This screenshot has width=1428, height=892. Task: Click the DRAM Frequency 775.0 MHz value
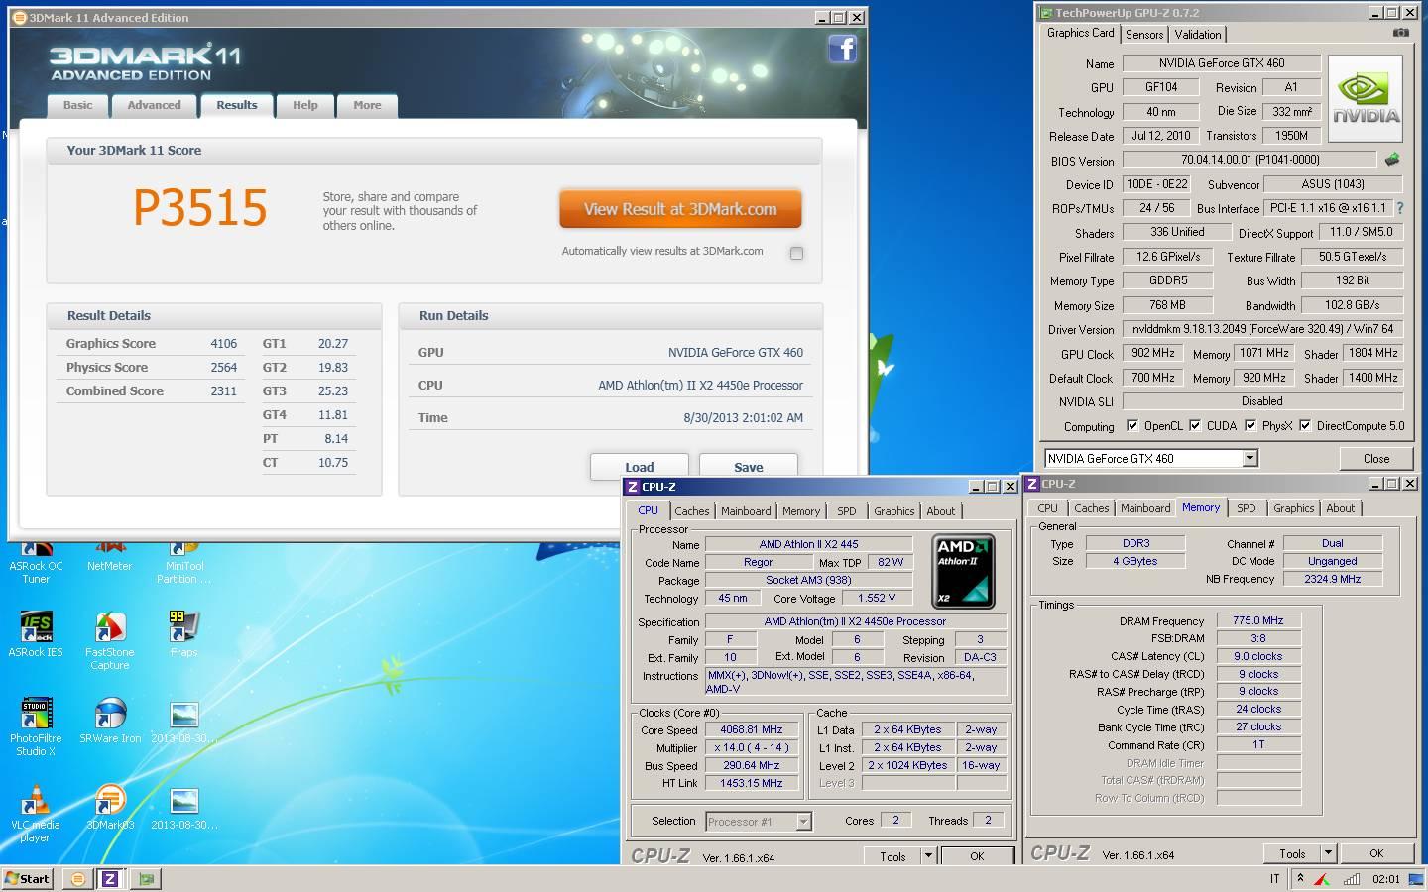[x=1258, y=620]
